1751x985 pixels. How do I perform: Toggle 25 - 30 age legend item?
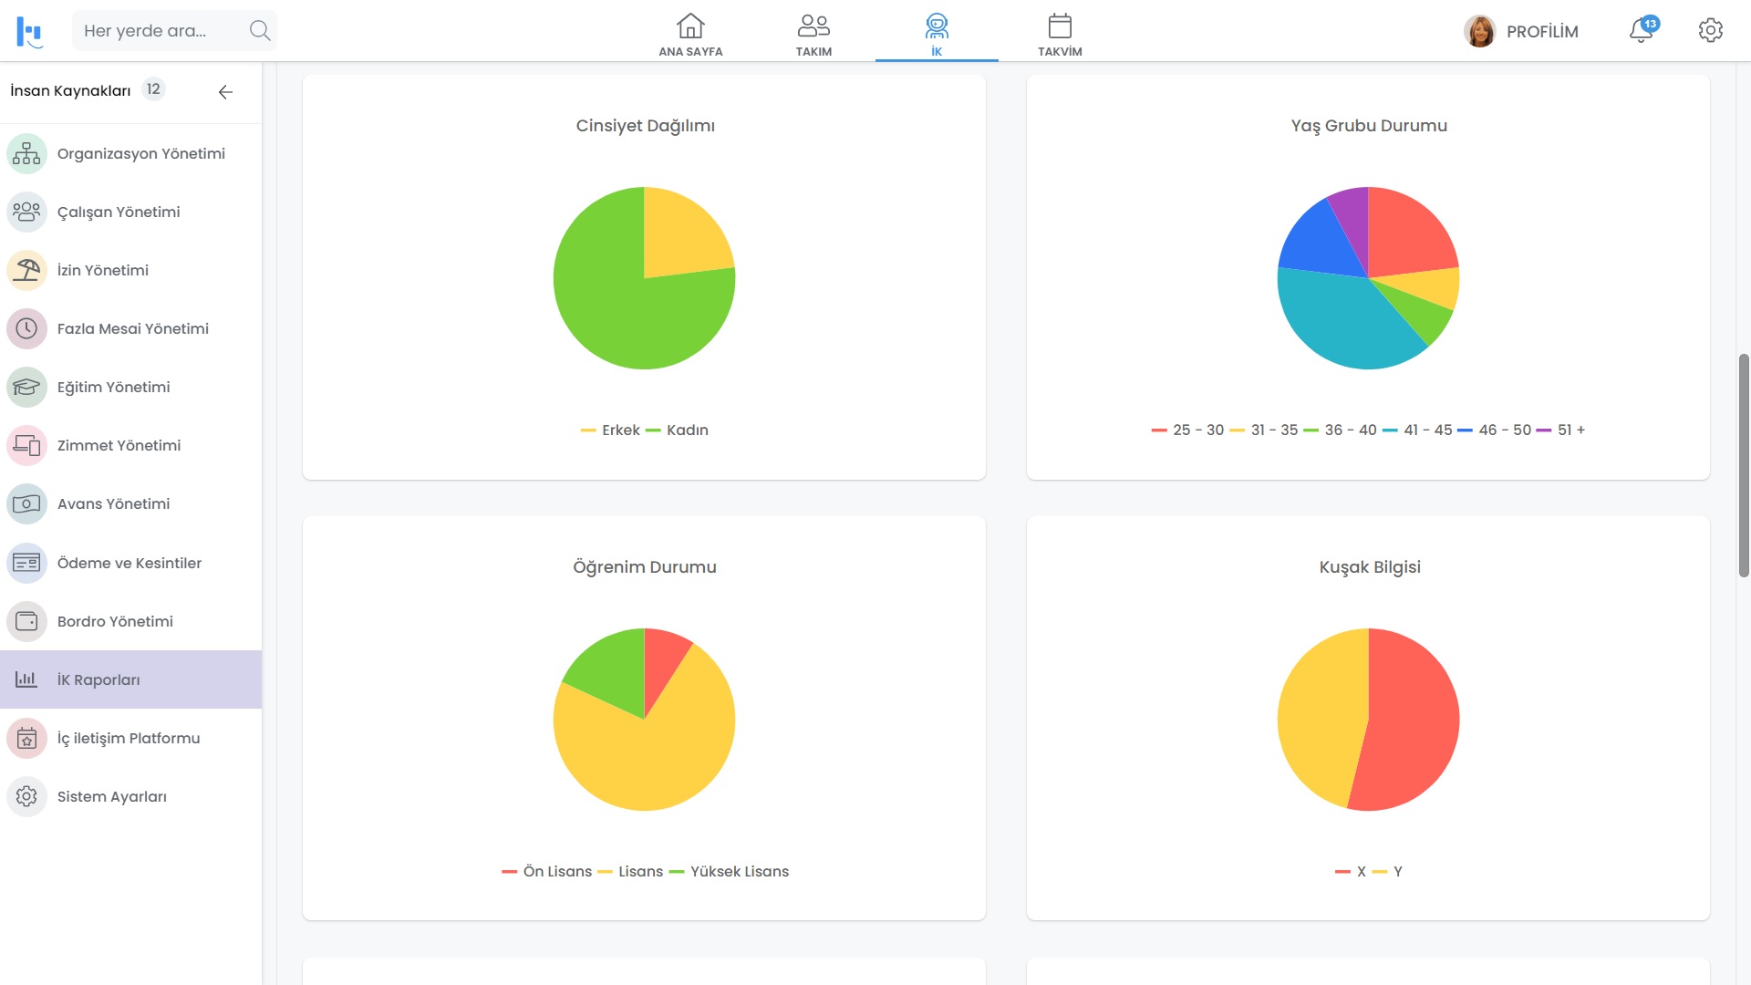[x=1187, y=430]
